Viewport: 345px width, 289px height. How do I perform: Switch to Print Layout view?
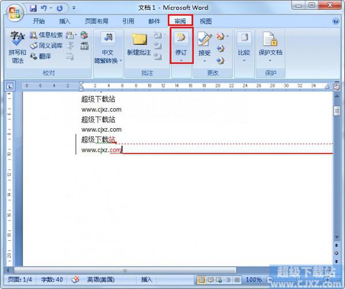(201, 280)
